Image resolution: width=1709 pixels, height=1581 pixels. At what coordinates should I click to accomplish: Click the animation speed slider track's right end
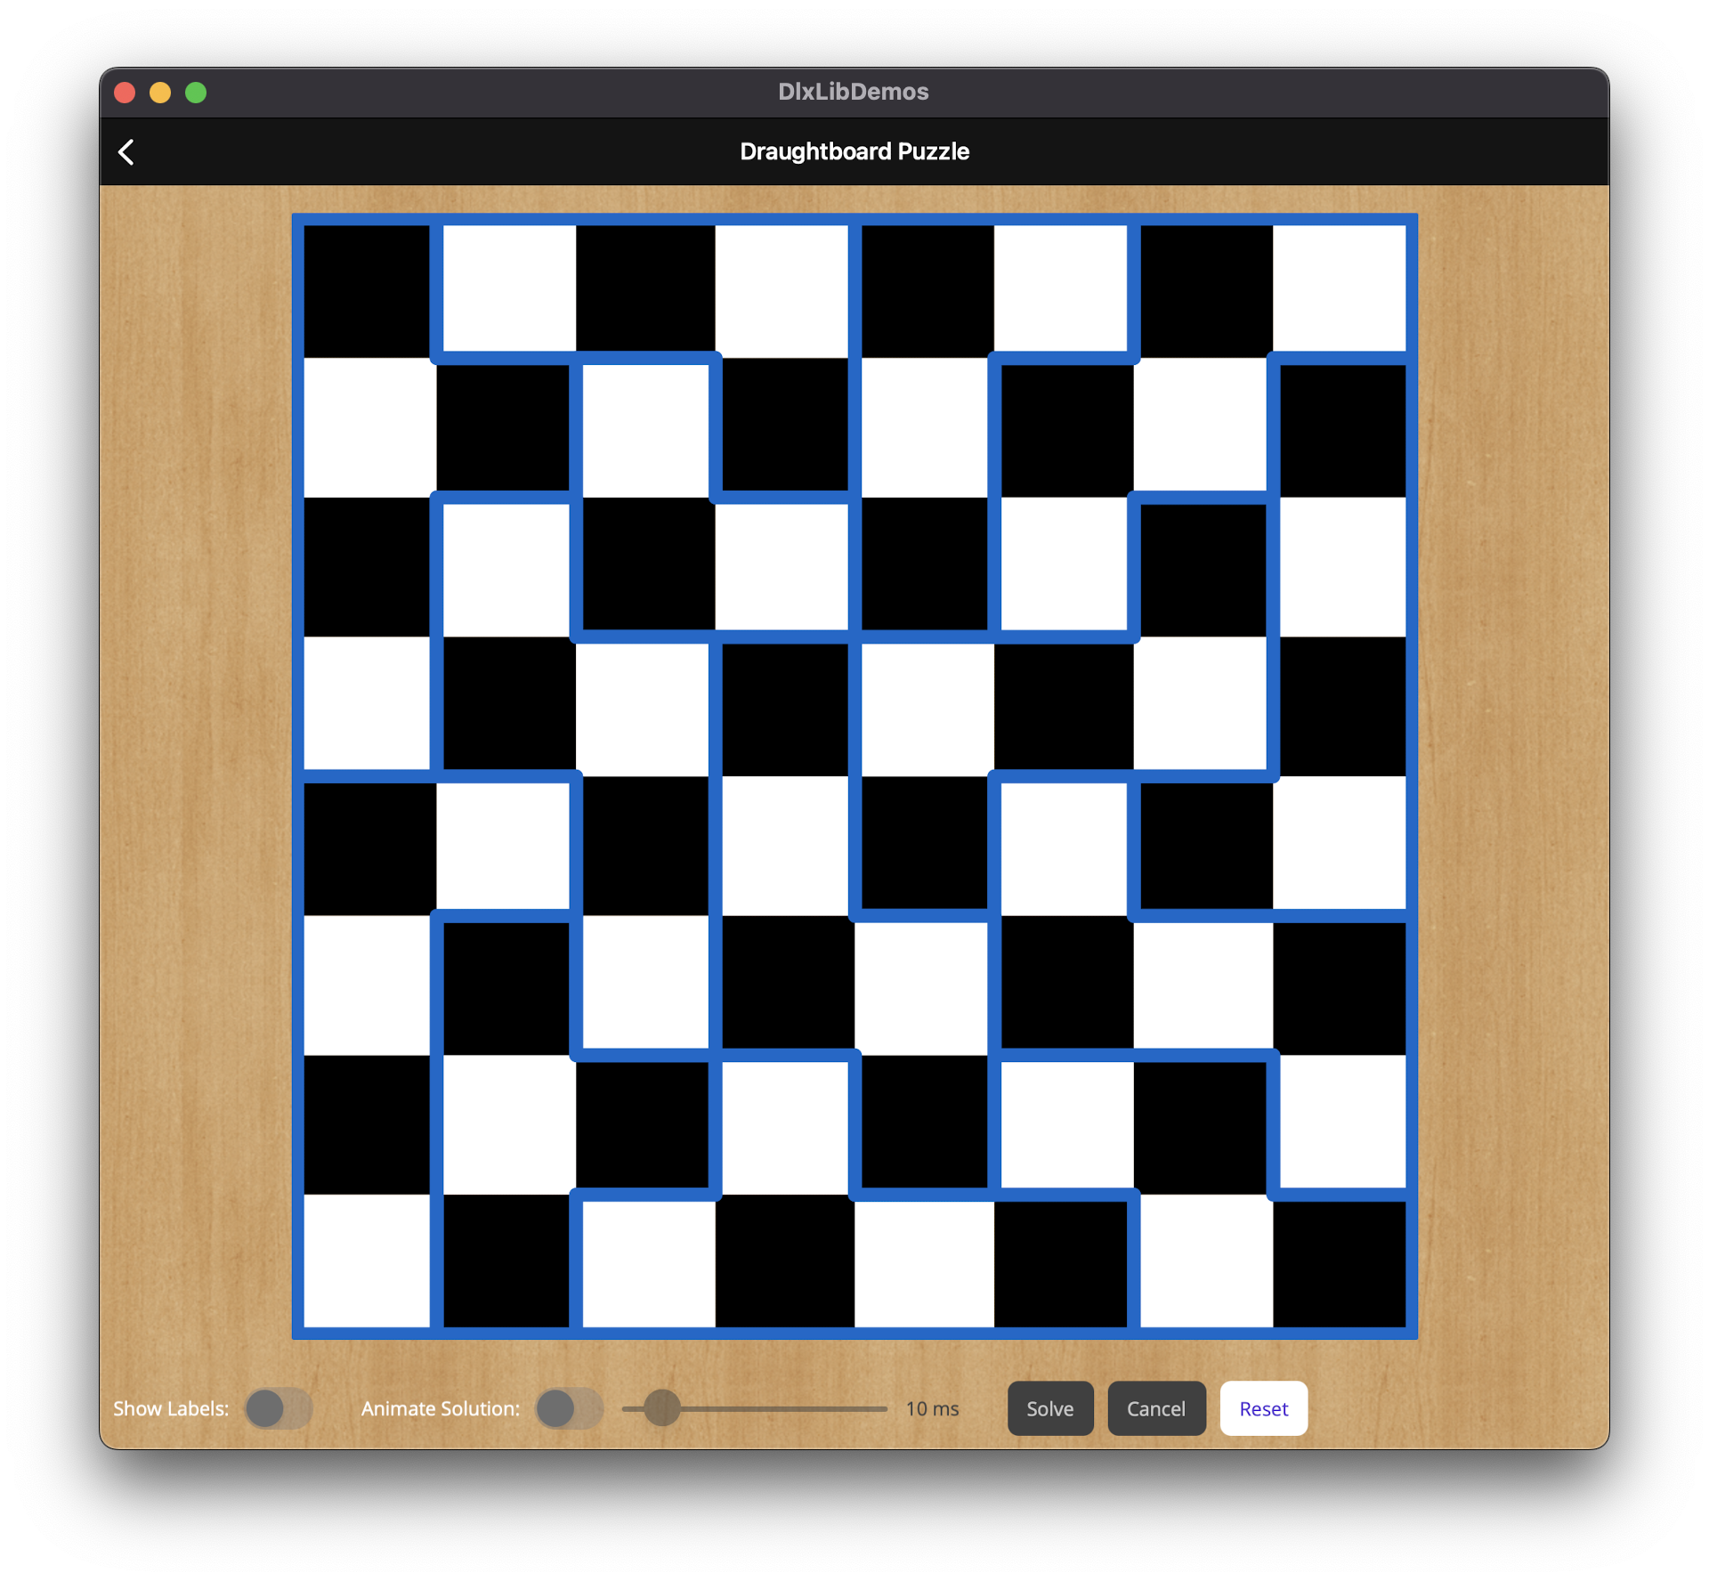(883, 1408)
